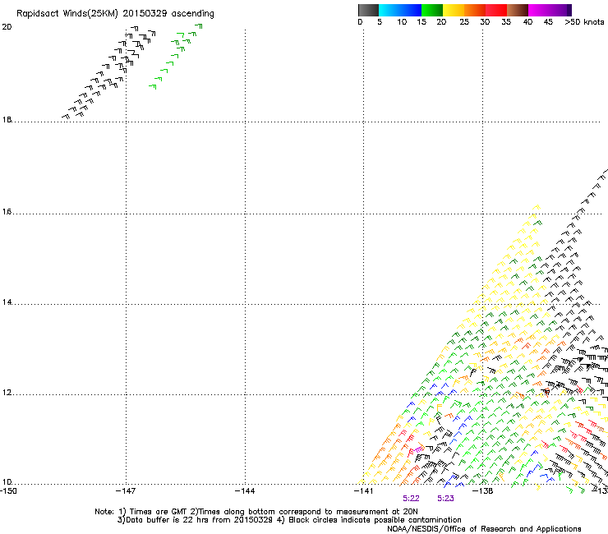Click the 'NOAA/NESDIS/Office of Research and Applications' credit
Image resolution: width=608 pixels, height=534 pixels.
[x=484, y=529]
